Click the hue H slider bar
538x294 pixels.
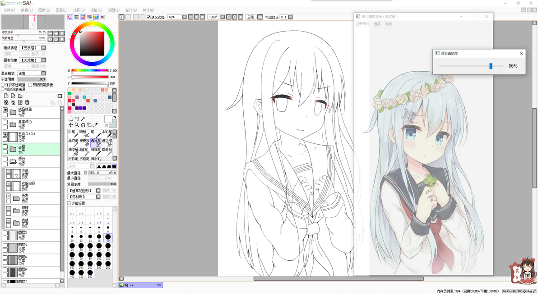click(90, 71)
